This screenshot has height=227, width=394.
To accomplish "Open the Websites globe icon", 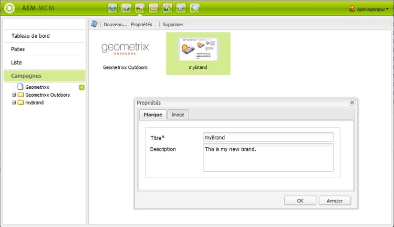I will click(x=112, y=8).
